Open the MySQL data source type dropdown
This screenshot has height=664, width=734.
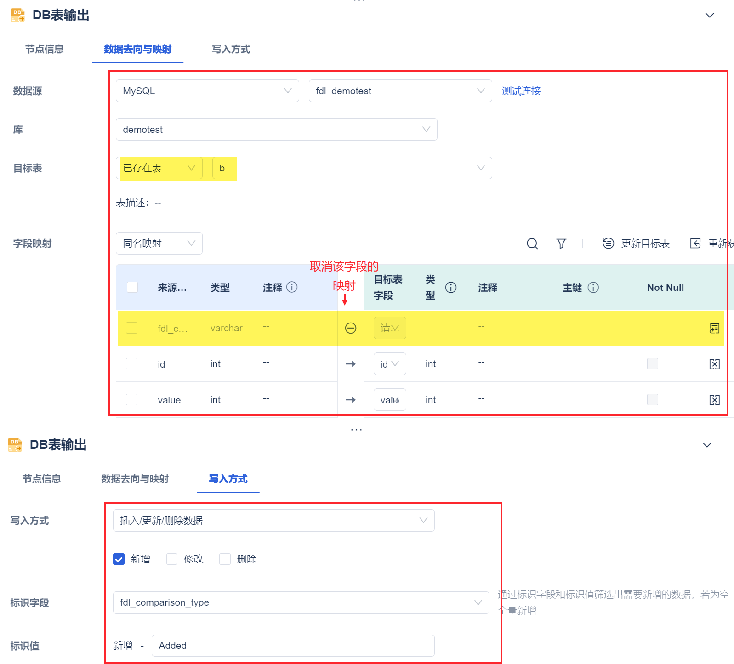tap(207, 91)
